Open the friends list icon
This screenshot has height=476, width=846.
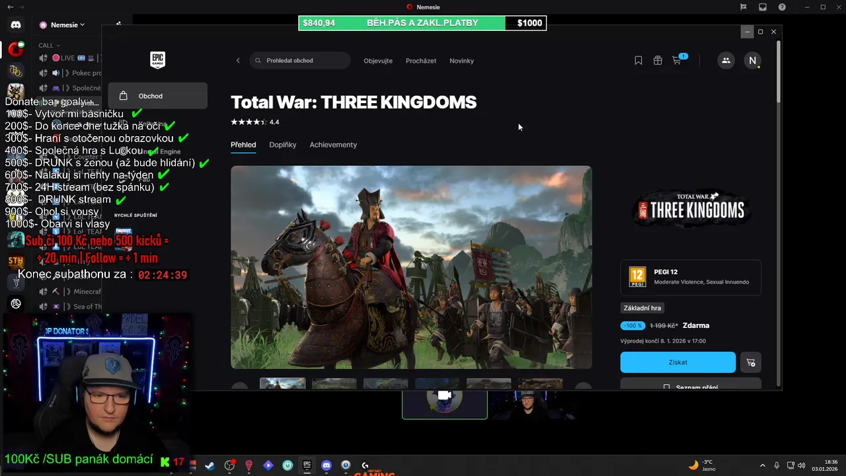click(726, 60)
